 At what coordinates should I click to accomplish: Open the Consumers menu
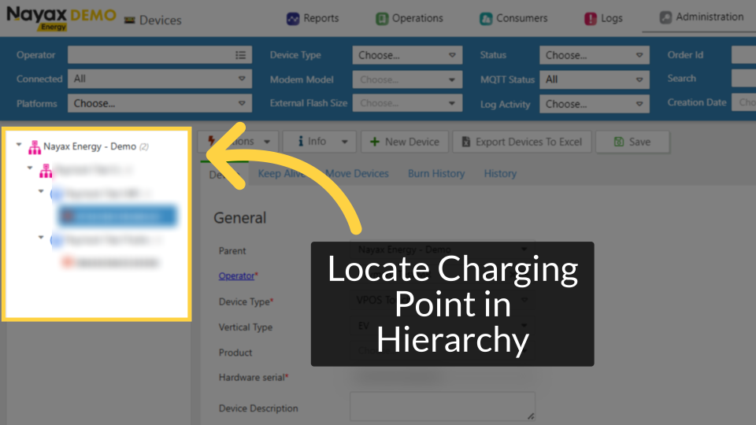513,18
